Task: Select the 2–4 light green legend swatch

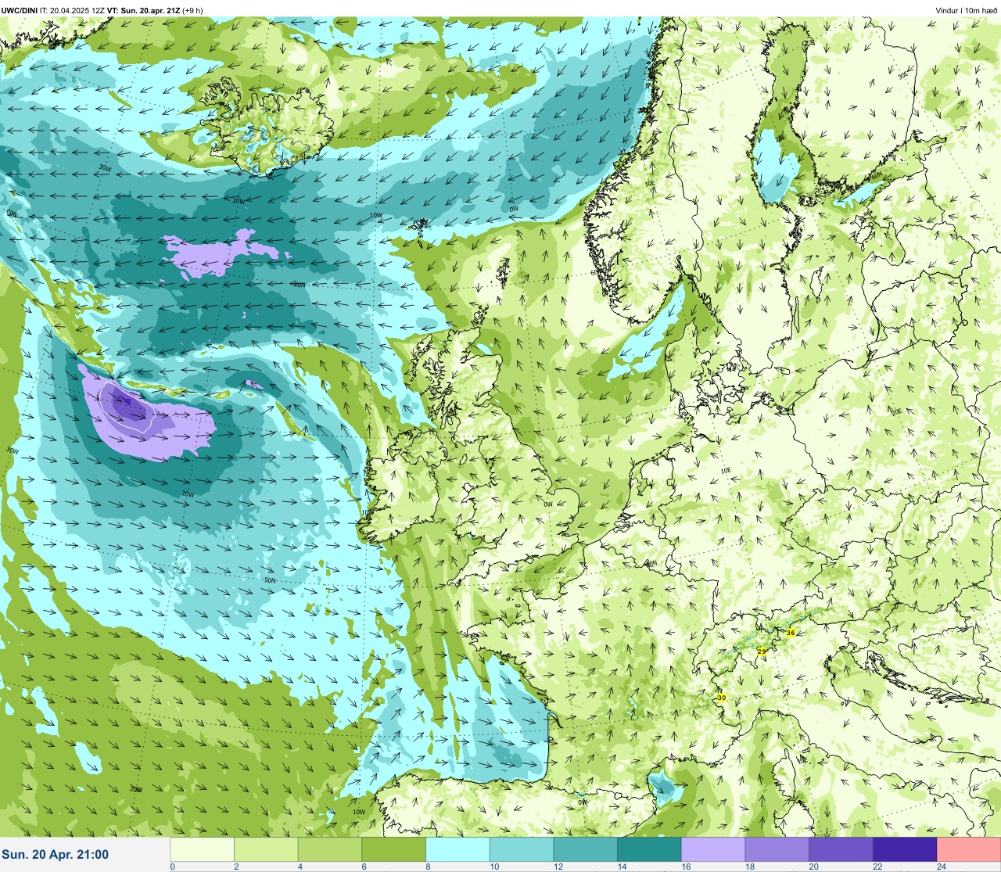Action: (x=267, y=849)
